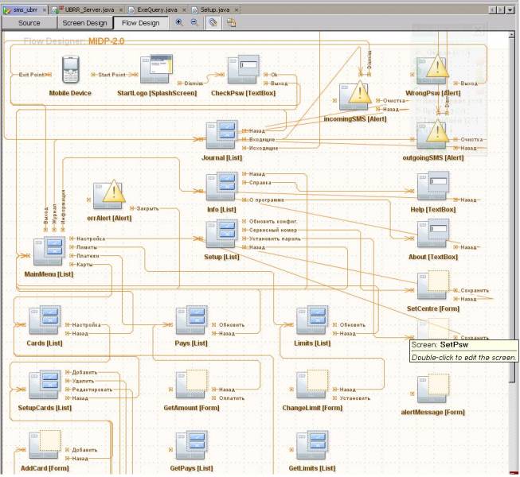This screenshot has width=520, height=477.
Task: Click the 'Входящие' command of Journal
Action: click(x=262, y=140)
